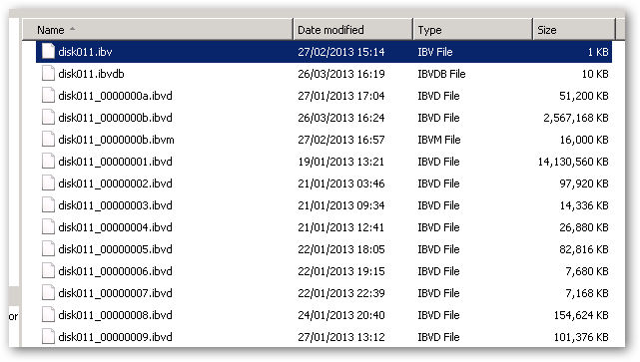This screenshot has height=362, width=640.
Task: Select the file name disk011.ibvdb
Action: click(x=92, y=74)
